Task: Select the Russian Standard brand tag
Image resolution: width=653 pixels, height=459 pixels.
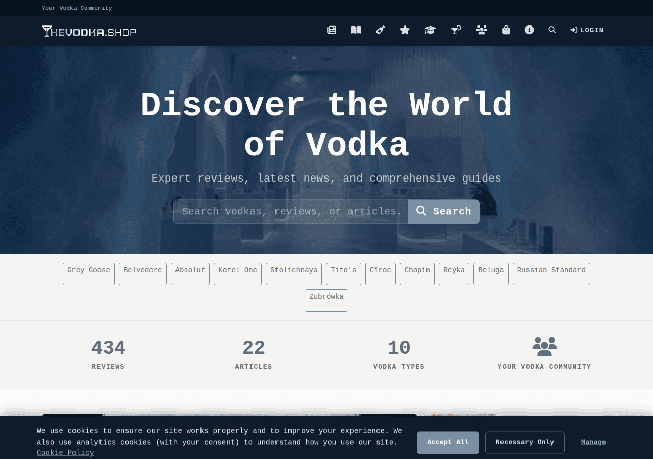Action: 551,274
